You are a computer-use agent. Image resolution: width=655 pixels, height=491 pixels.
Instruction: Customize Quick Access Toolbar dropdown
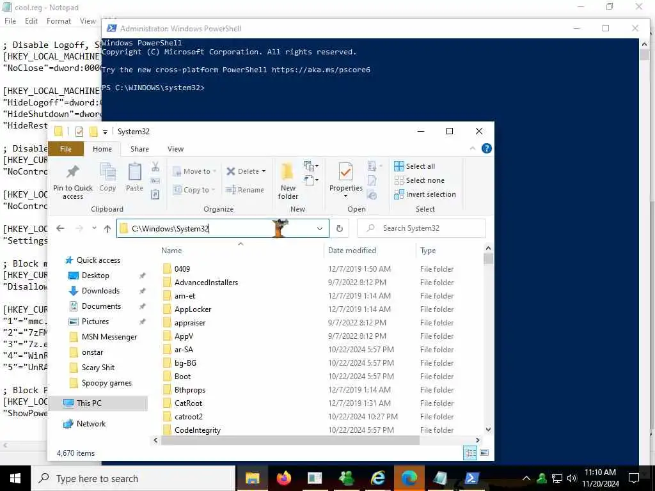click(x=106, y=132)
